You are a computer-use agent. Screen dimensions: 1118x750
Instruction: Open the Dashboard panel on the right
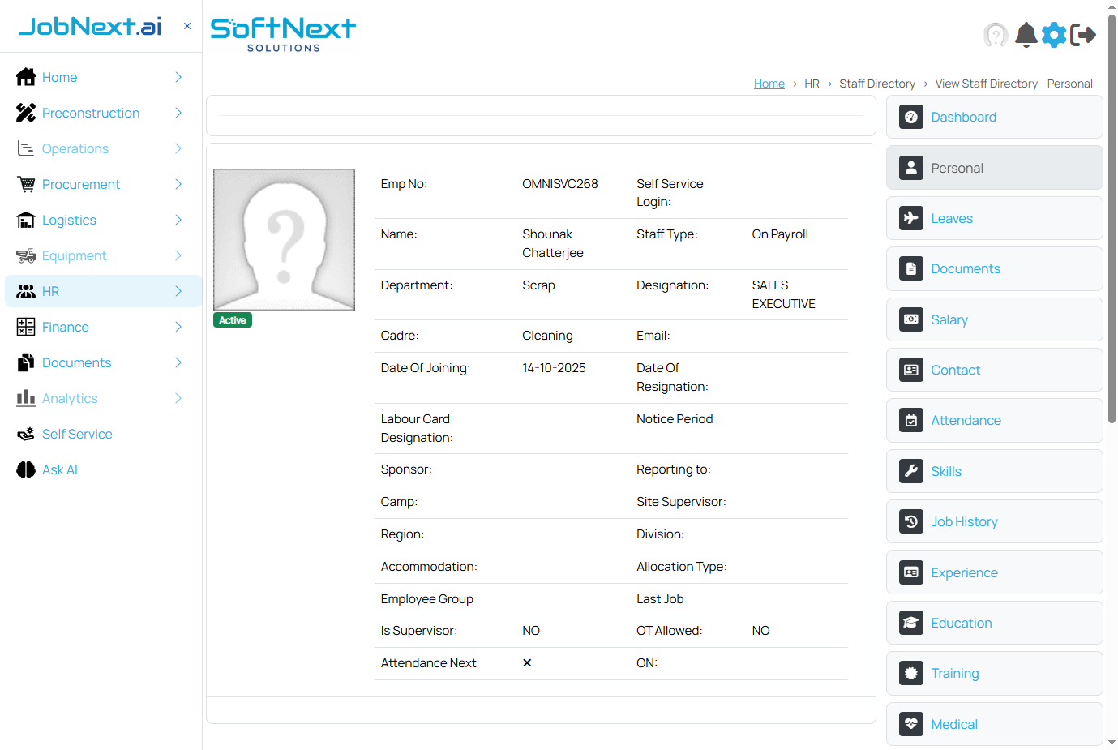(963, 117)
